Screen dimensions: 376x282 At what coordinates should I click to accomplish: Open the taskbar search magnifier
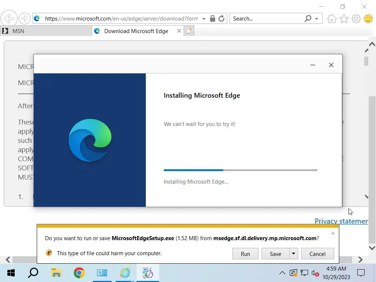(x=33, y=273)
